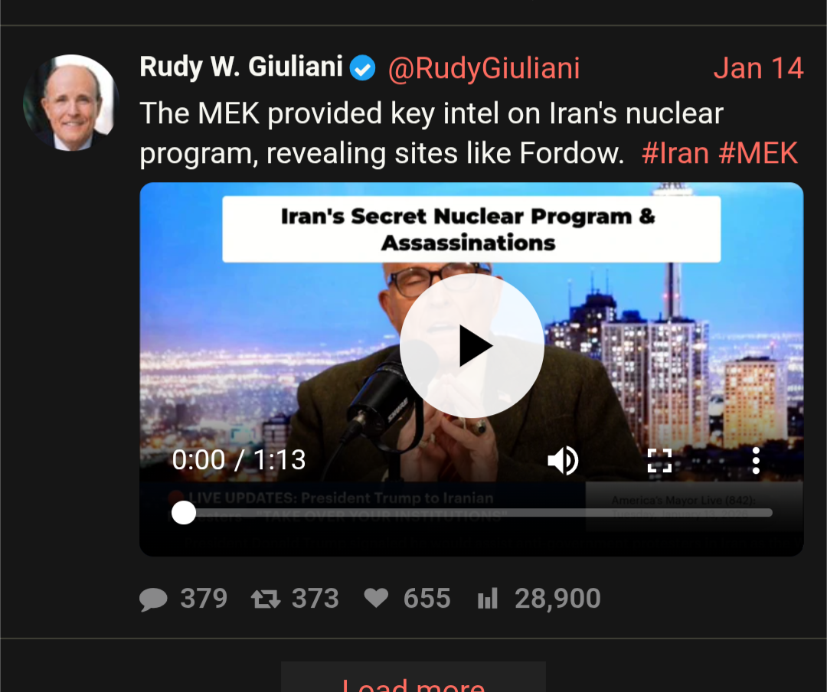
Task: Open the Jan 14 tweet date link
Action: (758, 68)
